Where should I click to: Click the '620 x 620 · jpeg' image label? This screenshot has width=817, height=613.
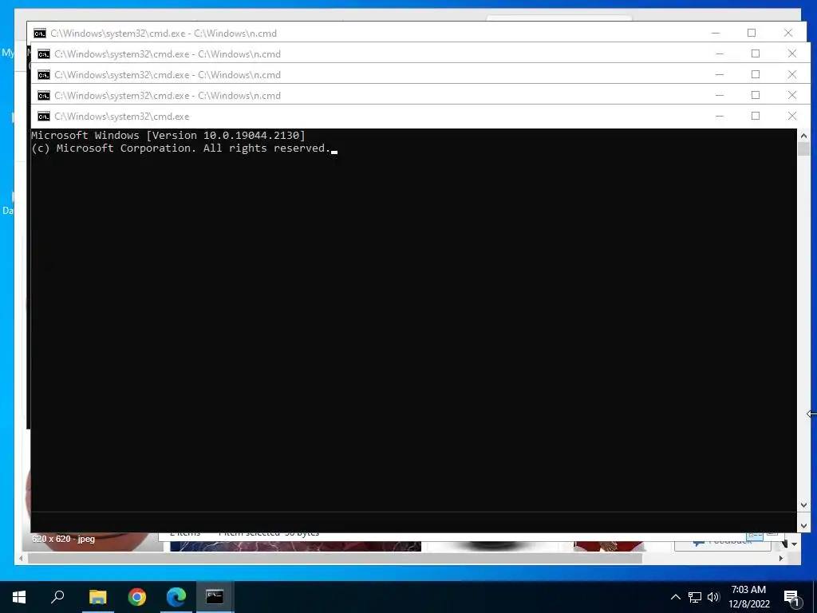pyautogui.click(x=63, y=539)
